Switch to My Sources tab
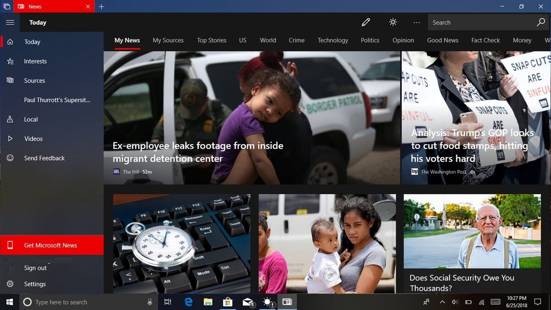This screenshot has height=310, width=551. pyautogui.click(x=168, y=40)
